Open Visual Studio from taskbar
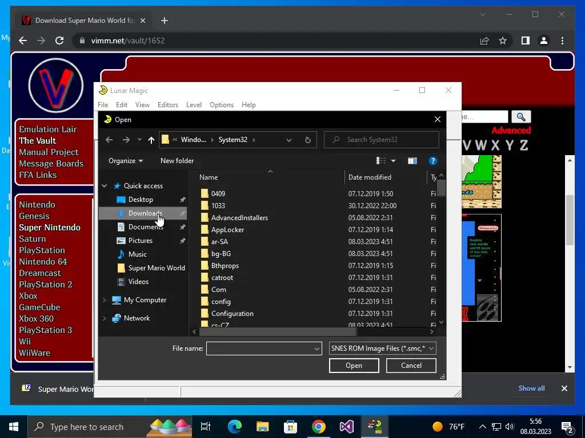 [x=347, y=427]
